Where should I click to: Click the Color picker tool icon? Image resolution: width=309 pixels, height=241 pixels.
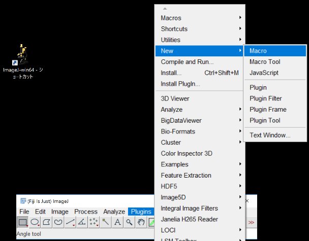click(151, 222)
